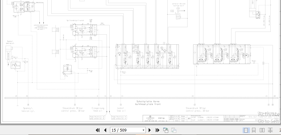The height and width of the screenshot is (135, 281).
Task: Select the Pumpe Anschluss B connection box
Action: [x=97, y=118]
